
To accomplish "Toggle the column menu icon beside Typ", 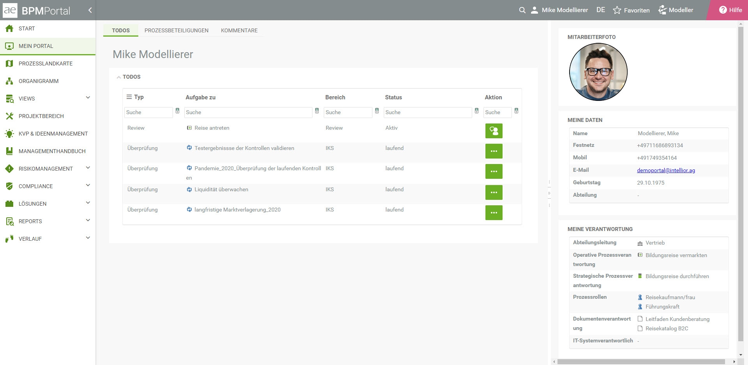I will coord(129,97).
